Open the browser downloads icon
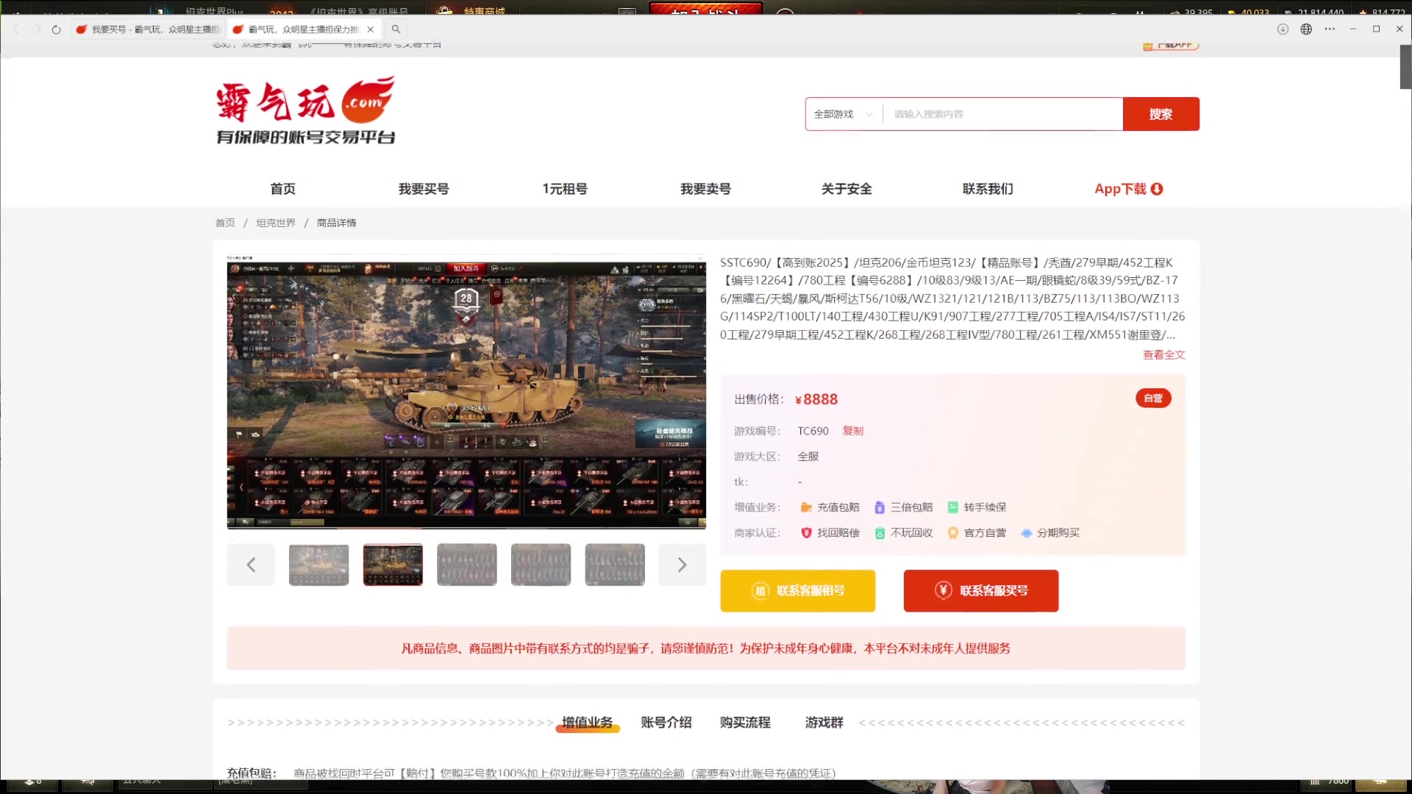Screen dimensions: 1412x794 pos(1283,29)
